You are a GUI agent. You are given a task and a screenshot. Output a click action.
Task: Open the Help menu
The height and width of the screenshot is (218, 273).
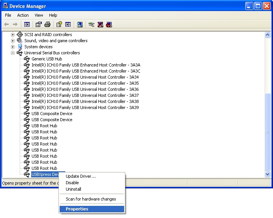click(53, 15)
